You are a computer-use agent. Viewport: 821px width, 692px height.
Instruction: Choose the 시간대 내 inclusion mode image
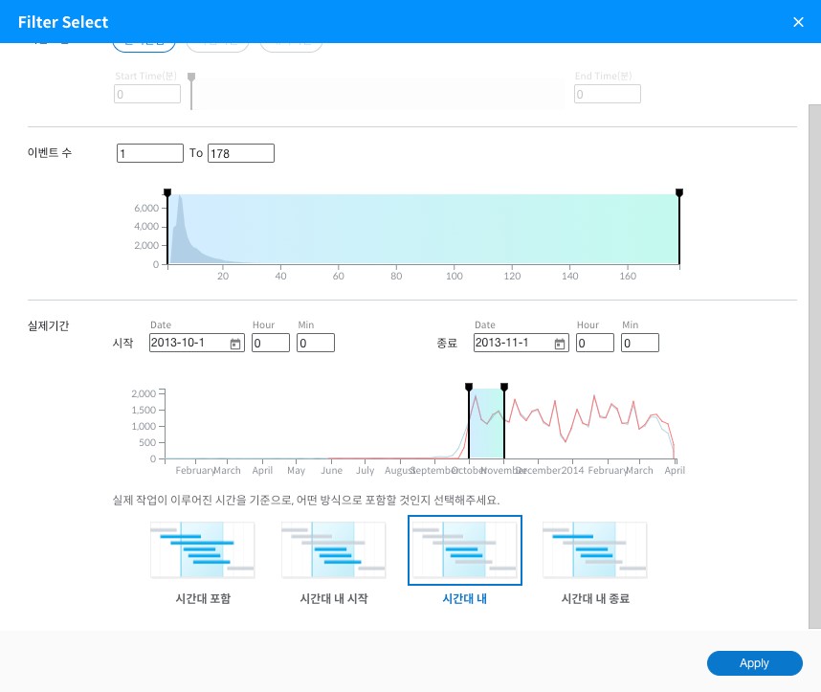(x=465, y=550)
